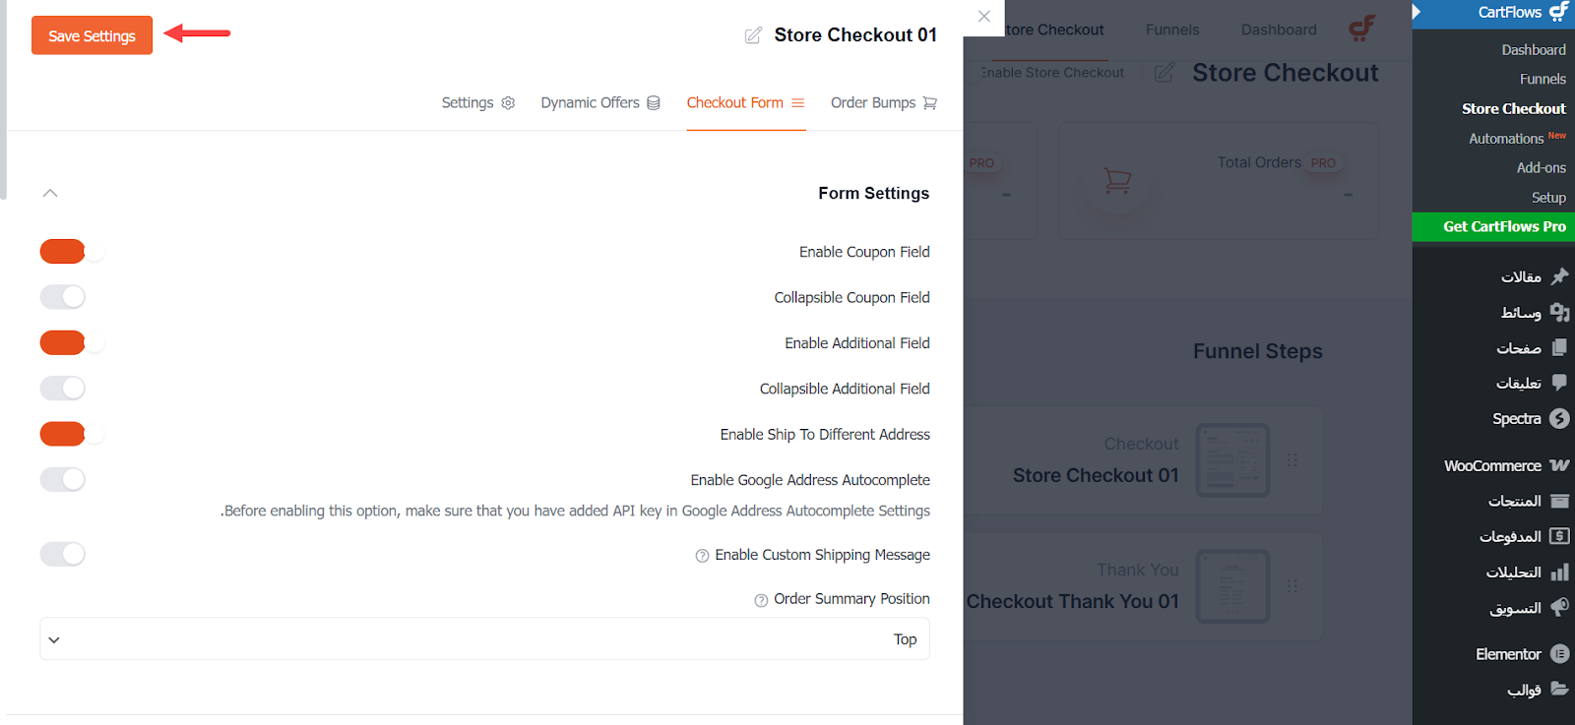Turn on Collapsible Coupon Field toggle
Image resolution: width=1575 pixels, height=725 pixels.
(63, 297)
